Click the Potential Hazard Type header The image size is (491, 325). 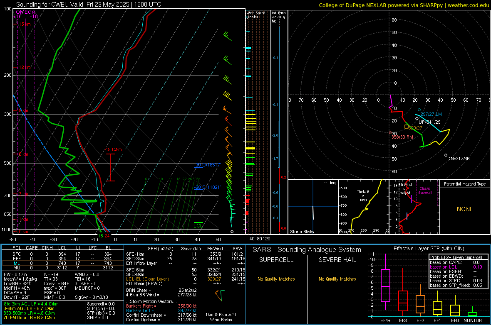465,184
